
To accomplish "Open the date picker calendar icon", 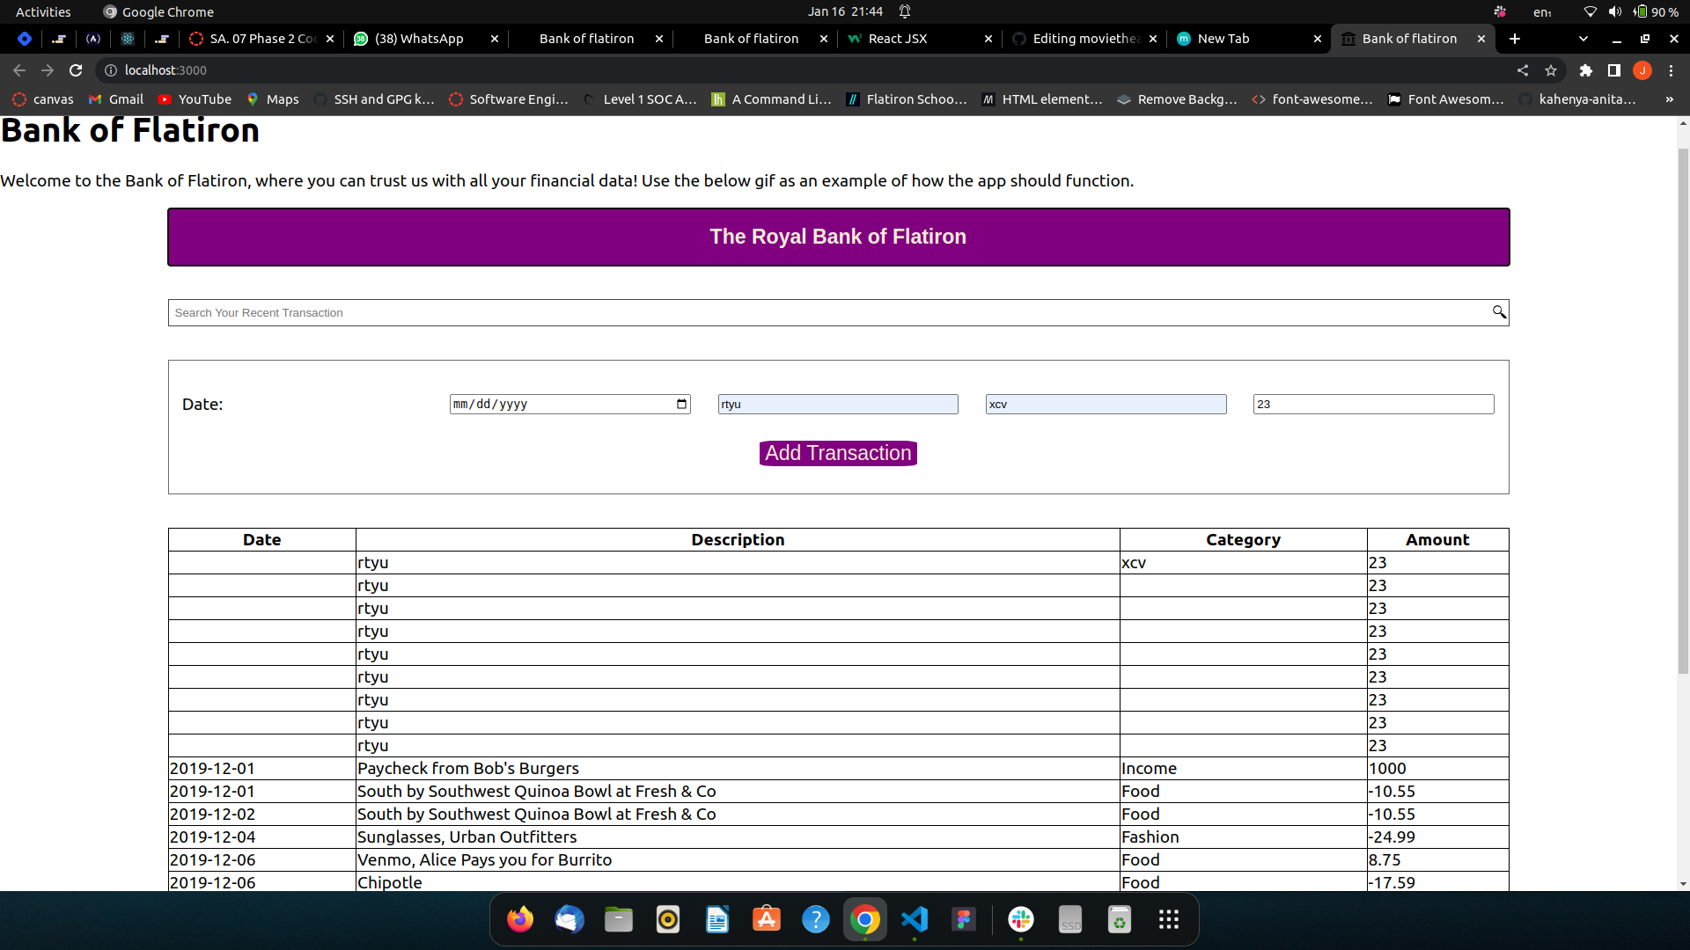I will (681, 404).
